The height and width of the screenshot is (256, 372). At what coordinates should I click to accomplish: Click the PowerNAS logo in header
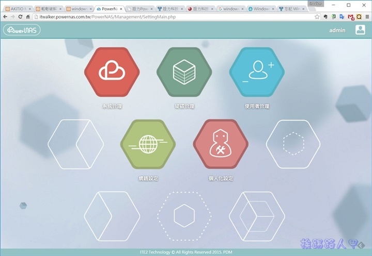pos(22,30)
